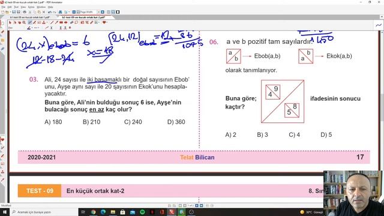Open the Windows Start menu
This screenshot has width=384, height=216.
tap(5, 212)
